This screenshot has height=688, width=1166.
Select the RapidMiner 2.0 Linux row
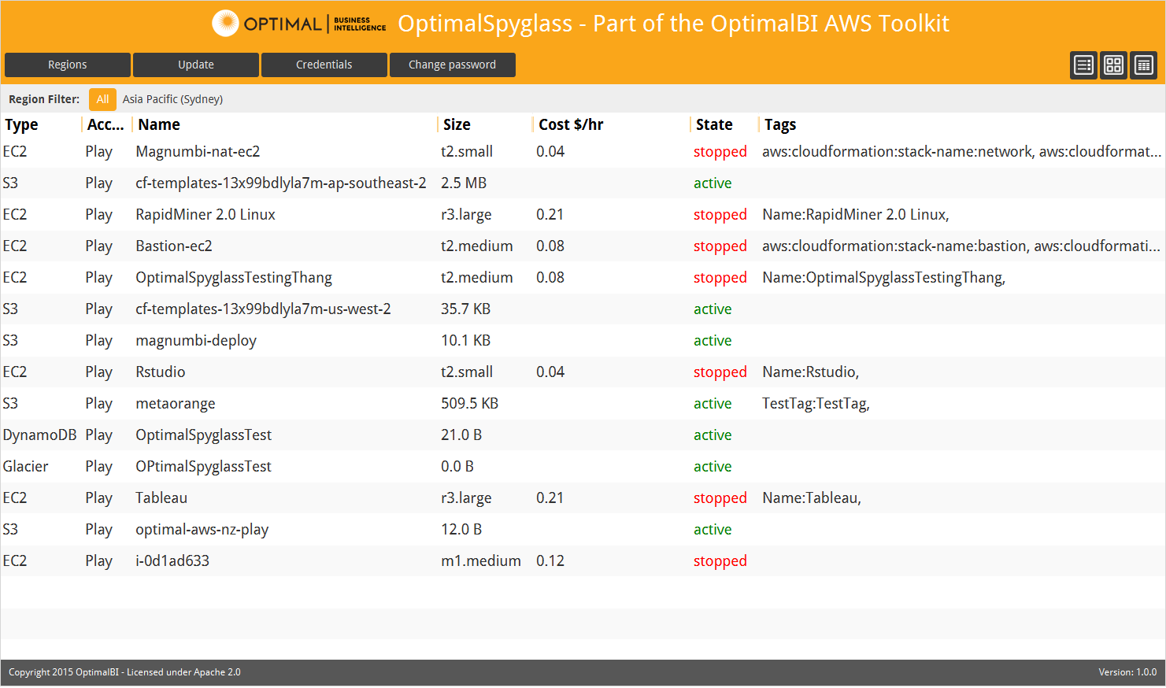(205, 214)
